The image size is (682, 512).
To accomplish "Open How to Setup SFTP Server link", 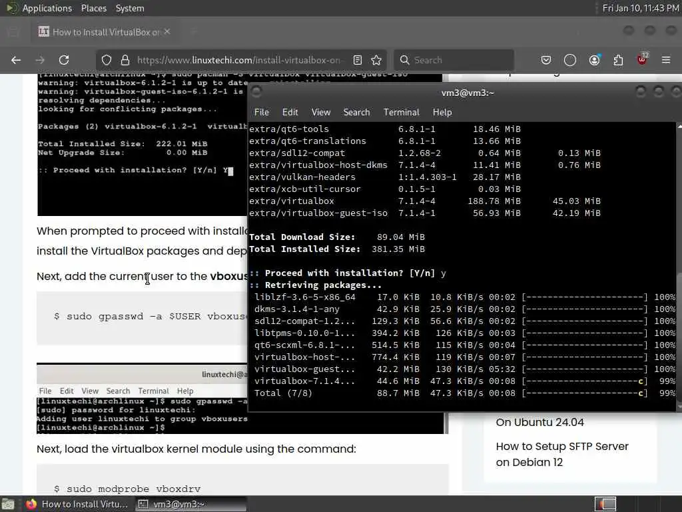I will tap(562, 454).
